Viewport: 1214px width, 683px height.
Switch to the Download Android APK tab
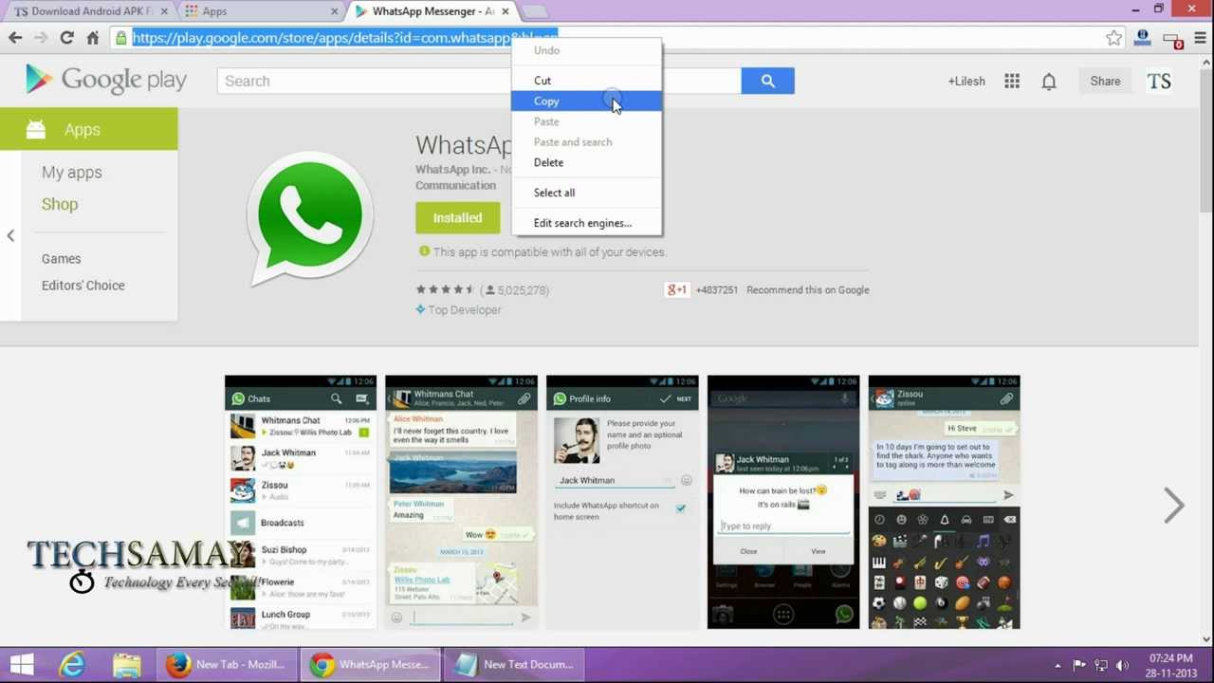click(83, 11)
